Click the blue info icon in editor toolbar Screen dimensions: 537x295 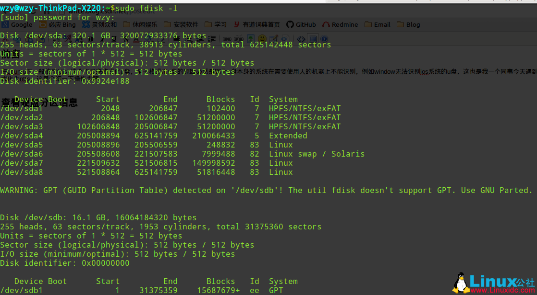(325, 39)
